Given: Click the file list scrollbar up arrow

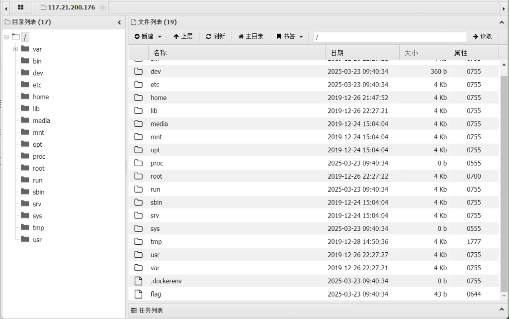Looking at the screenshot, I should point(504,65).
